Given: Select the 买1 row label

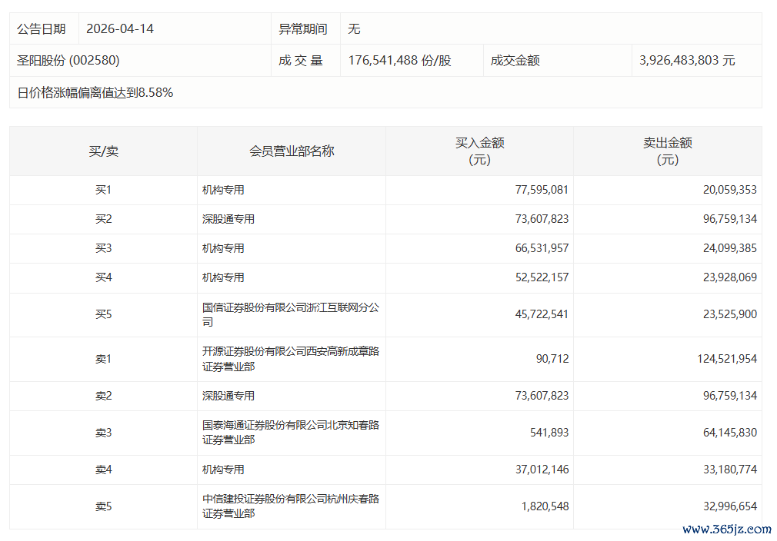Looking at the screenshot, I should [104, 190].
